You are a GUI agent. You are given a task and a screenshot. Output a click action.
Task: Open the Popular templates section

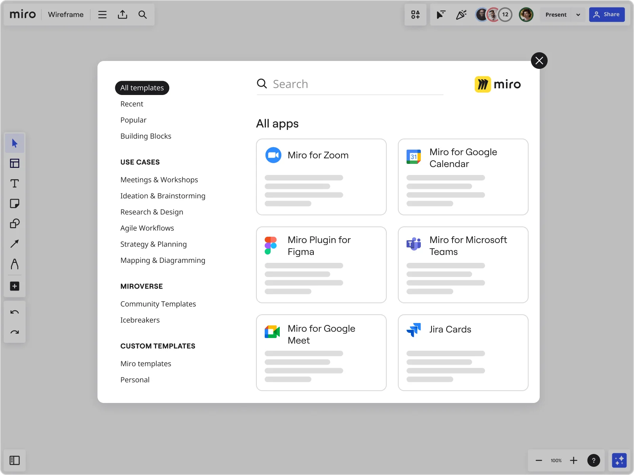tap(133, 120)
